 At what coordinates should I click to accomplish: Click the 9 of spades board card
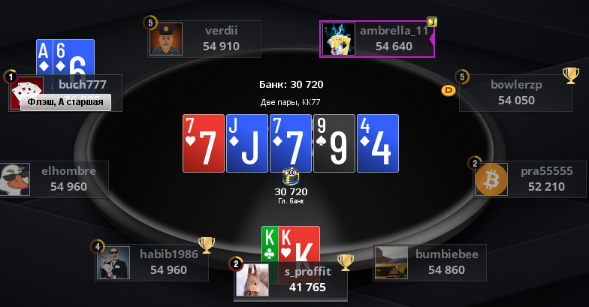click(x=334, y=143)
